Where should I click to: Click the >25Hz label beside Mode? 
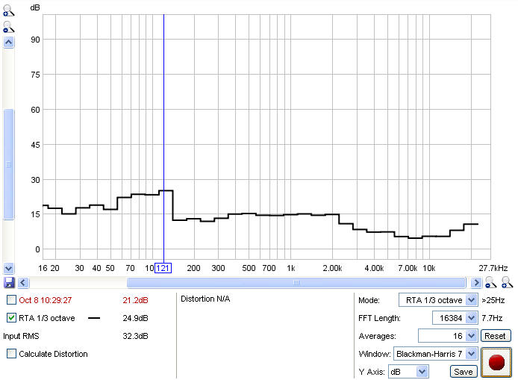click(493, 300)
